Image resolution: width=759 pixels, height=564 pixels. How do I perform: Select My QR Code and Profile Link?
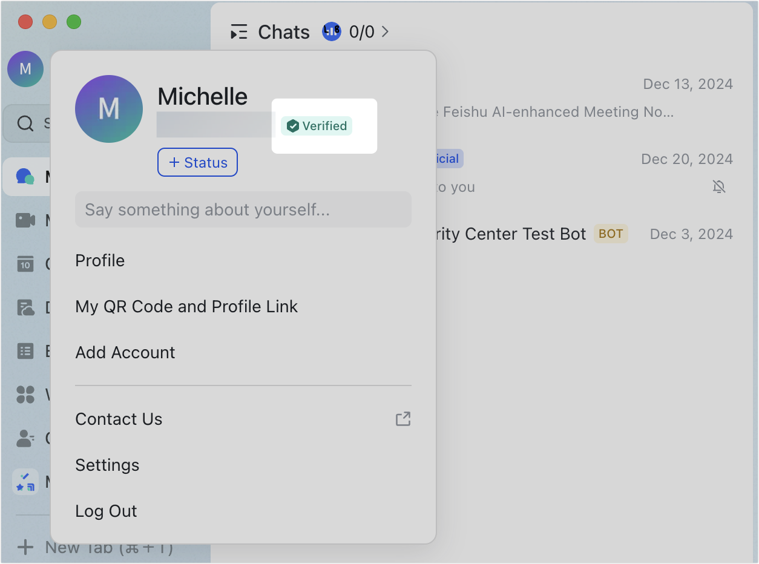(186, 307)
